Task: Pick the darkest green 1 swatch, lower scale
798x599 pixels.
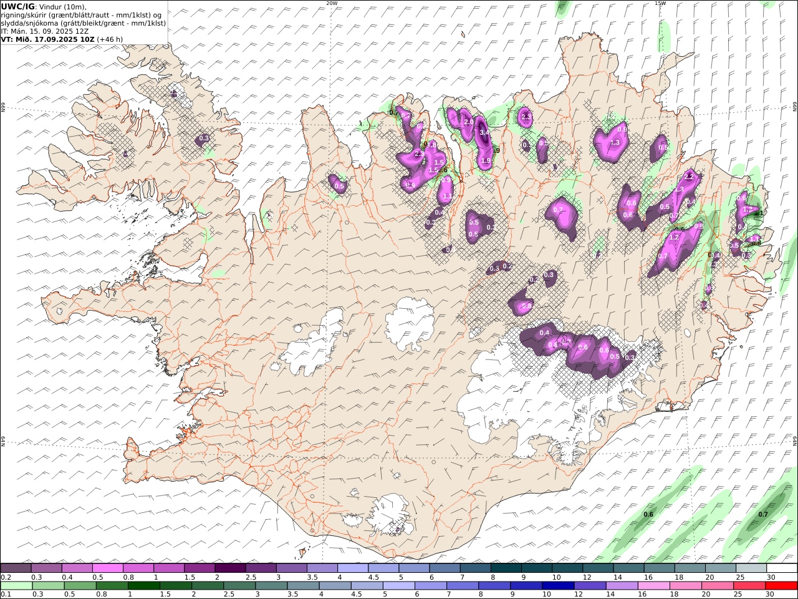Action: 144,586
